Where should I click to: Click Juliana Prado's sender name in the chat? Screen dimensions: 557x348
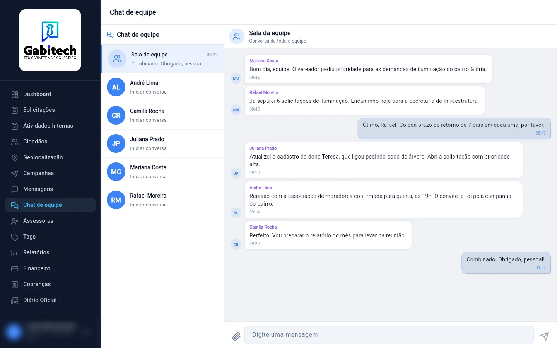point(263,148)
